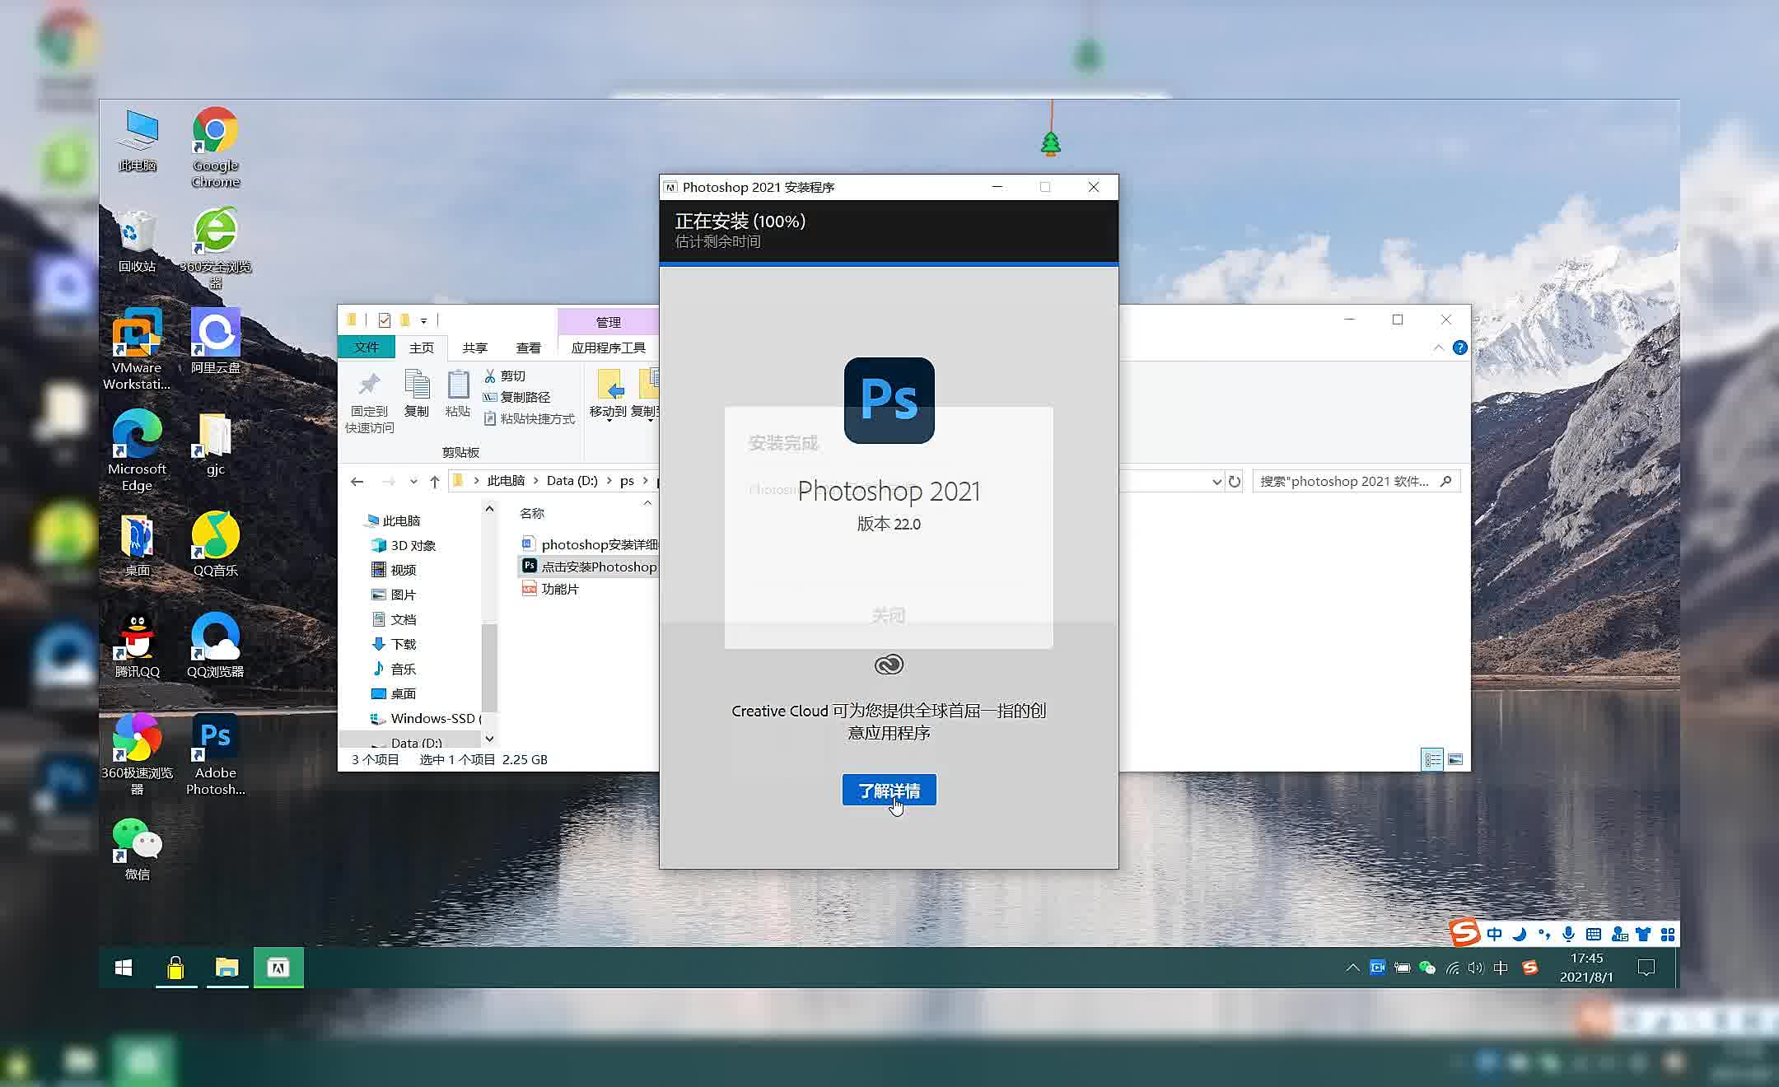1779x1087 pixels.
Task: Switch to 主页 ribbon tab
Action: tap(422, 348)
